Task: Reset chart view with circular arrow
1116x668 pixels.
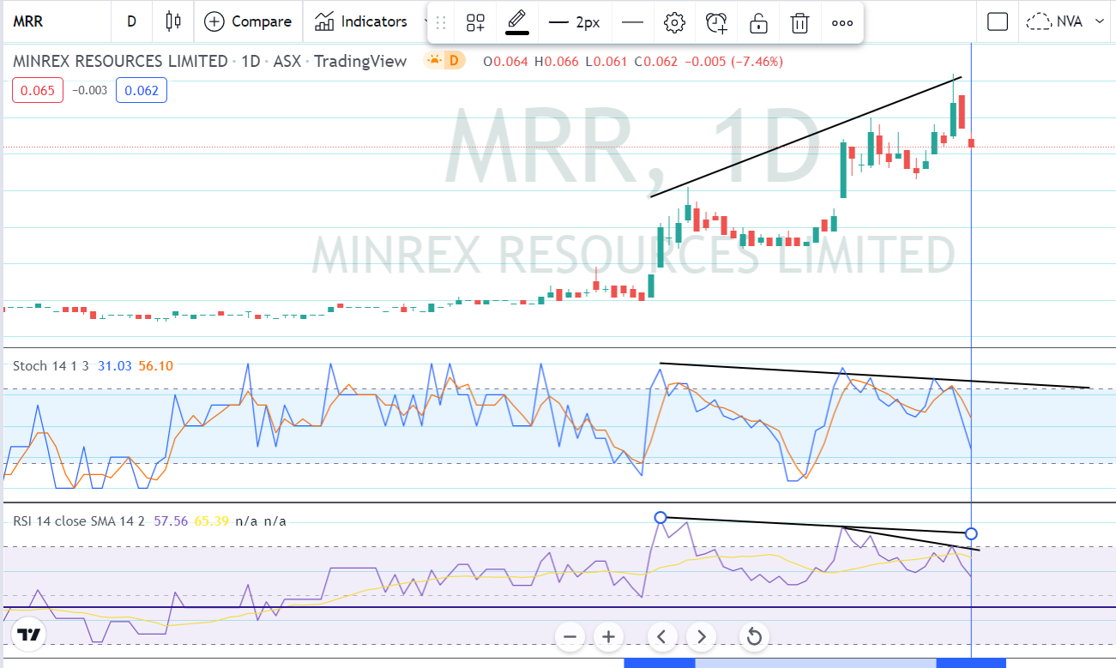Action: [754, 636]
